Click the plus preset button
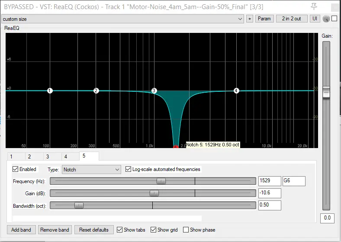This screenshot has height=242, width=341. (x=249, y=19)
